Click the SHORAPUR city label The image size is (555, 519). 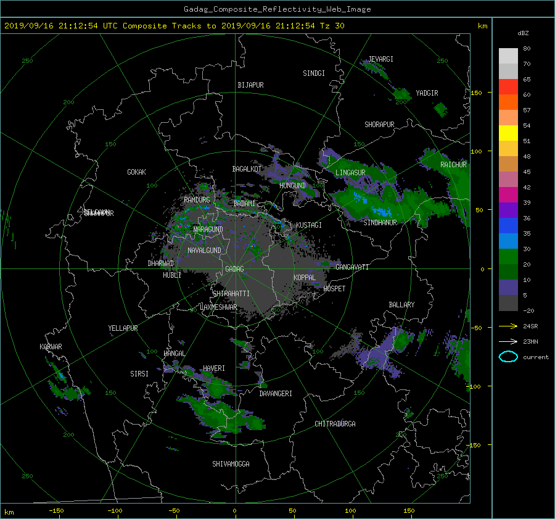coord(379,125)
